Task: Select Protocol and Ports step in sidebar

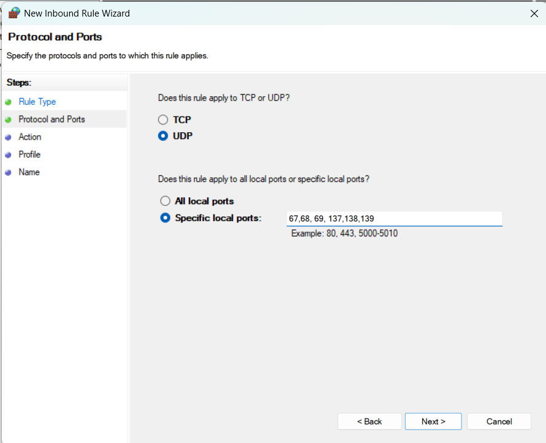Action: tap(51, 119)
